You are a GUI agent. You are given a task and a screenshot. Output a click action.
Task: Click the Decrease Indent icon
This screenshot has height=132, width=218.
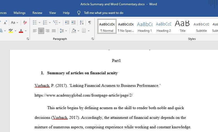67,22
